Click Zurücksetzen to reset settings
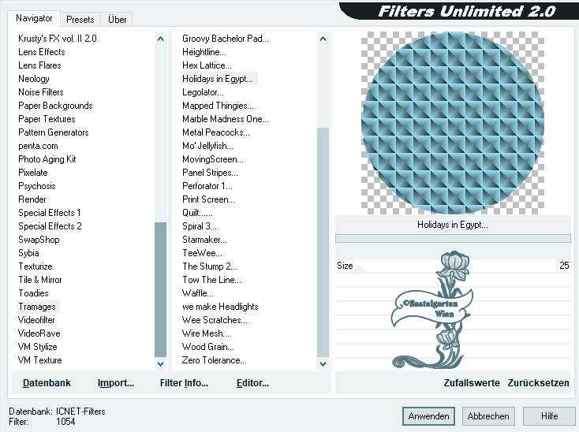Viewport: 579px width, 432px height. click(x=538, y=383)
